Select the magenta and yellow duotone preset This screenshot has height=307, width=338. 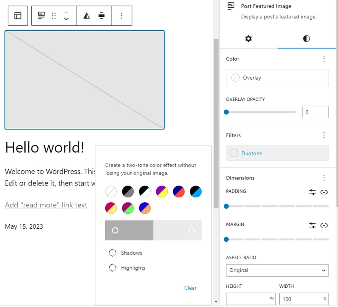coord(111,208)
